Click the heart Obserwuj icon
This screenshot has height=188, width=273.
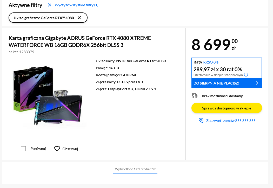pyautogui.click(x=57, y=149)
